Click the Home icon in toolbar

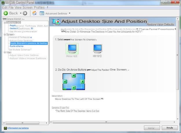click(34, 13)
